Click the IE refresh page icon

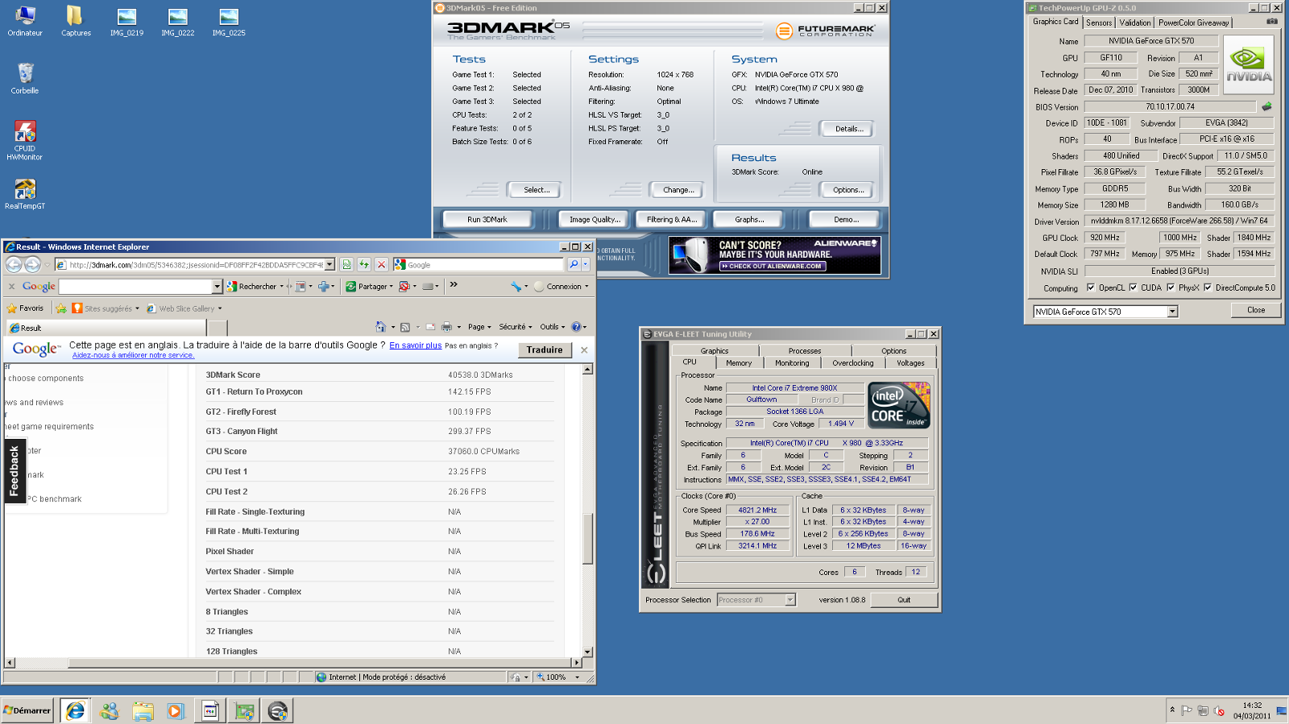click(364, 264)
